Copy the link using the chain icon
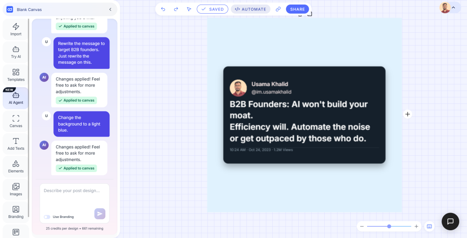 click(x=278, y=9)
